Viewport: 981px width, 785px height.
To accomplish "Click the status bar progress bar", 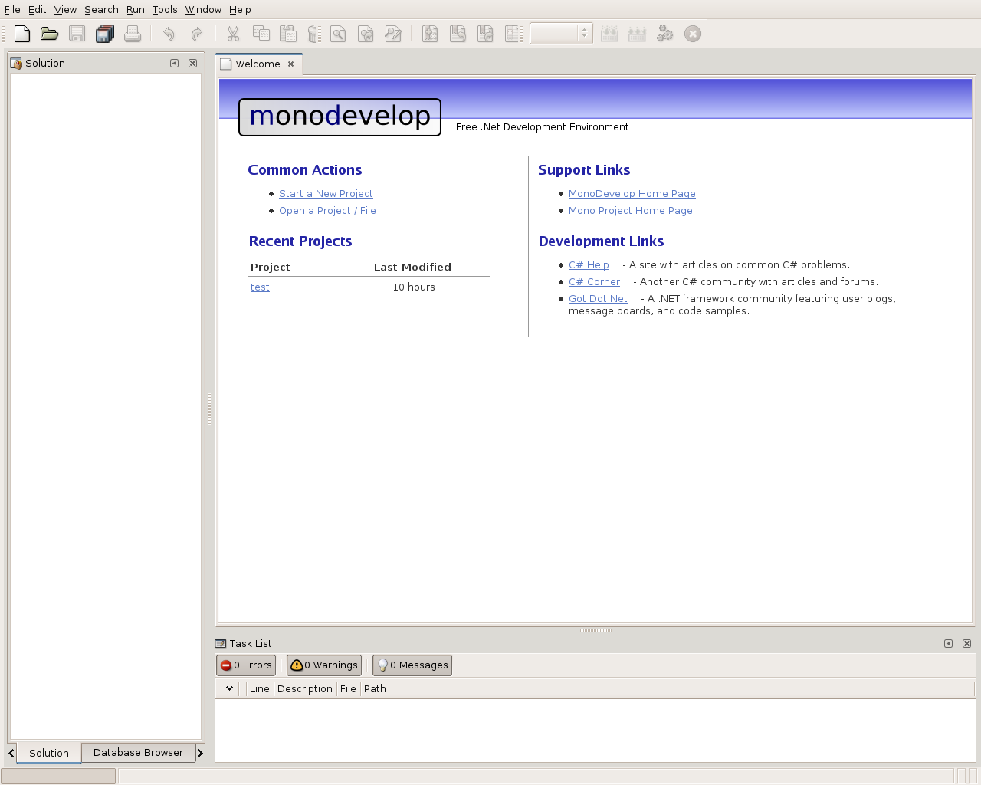I will pyautogui.click(x=58, y=776).
